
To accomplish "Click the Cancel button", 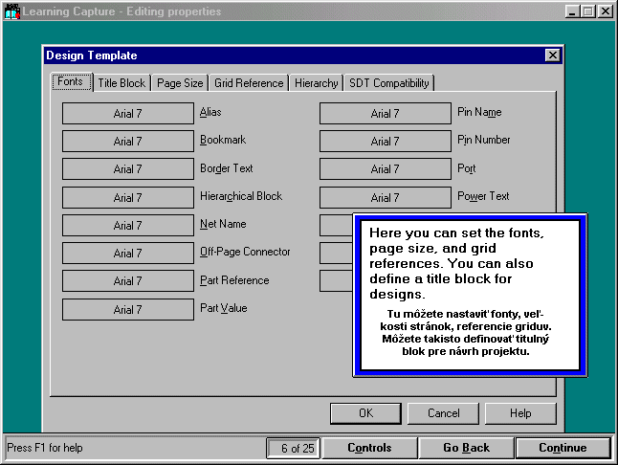I will [x=444, y=413].
